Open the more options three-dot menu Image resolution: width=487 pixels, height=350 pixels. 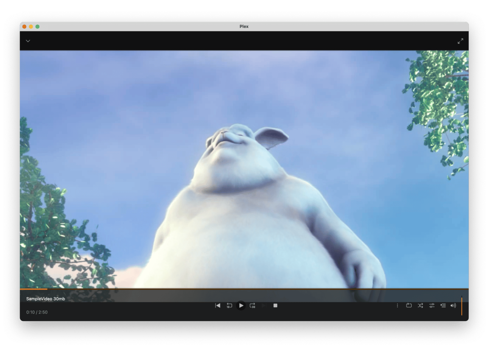click(x=397, y=305)
